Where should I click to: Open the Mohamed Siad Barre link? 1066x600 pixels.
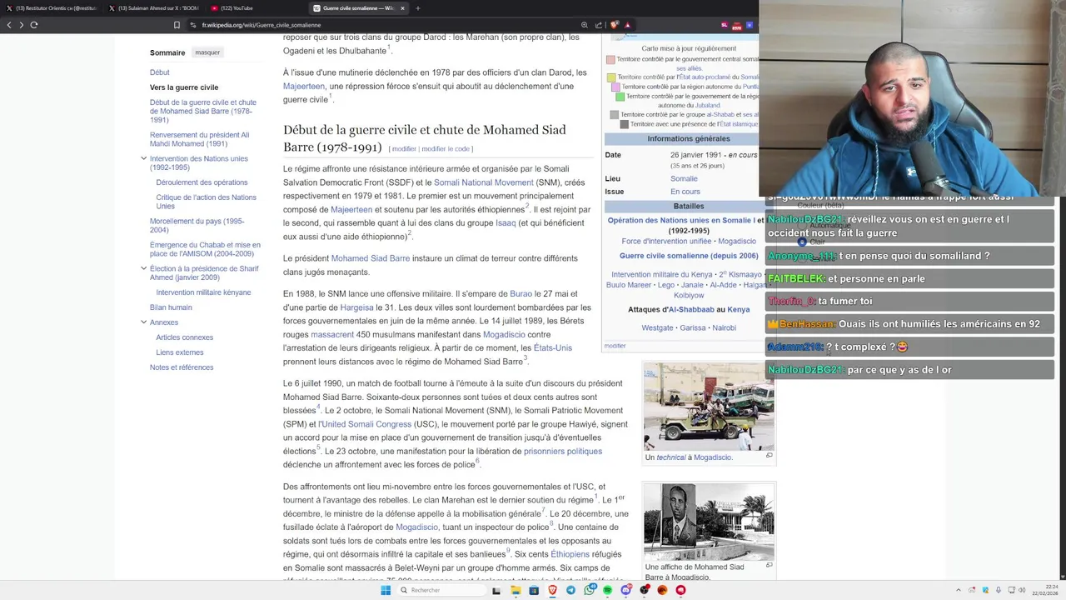pos(371,258)
